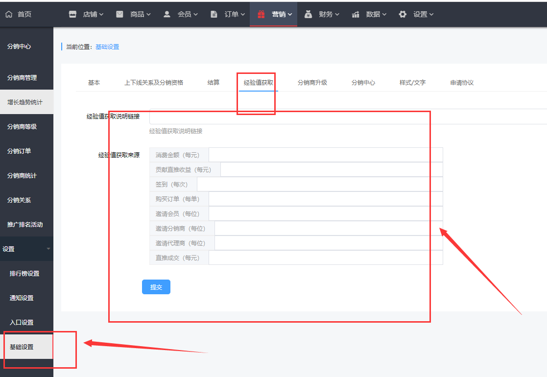Open 推广排名活动 in the sidebar
The width and height of the screenshot is (547, 377).
[25, 225]
